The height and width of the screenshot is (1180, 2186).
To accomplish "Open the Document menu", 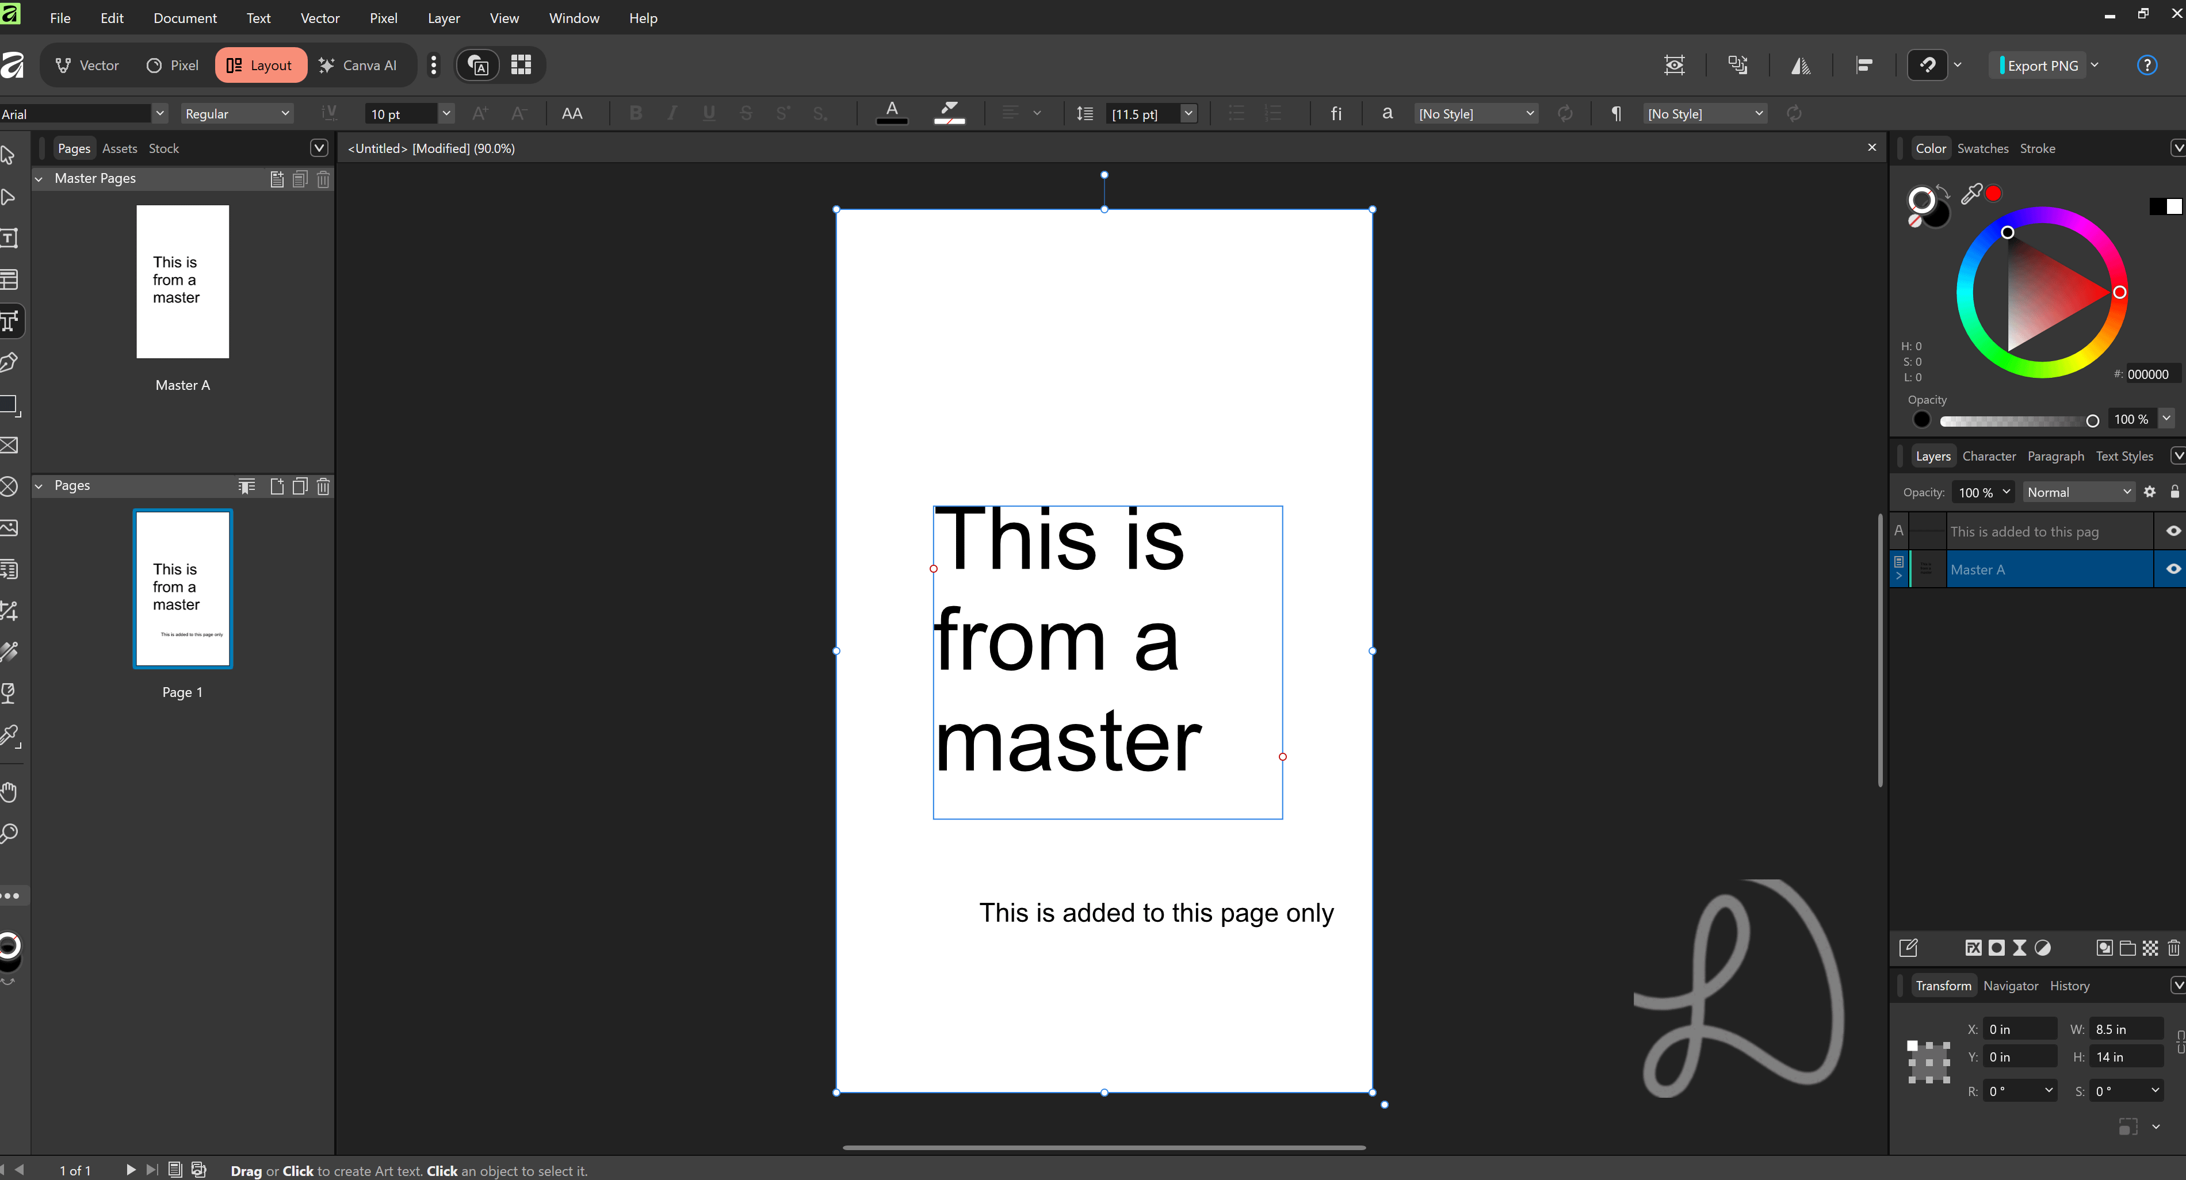I will [185, 18].
